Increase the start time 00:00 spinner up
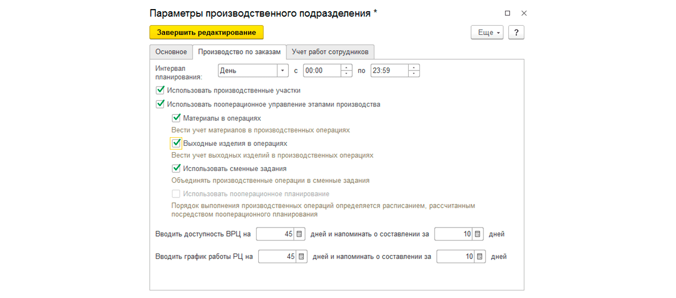This screenshot has height=298, width=676. pos(347,67)
